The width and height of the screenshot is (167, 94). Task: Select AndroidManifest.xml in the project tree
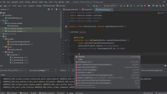(13, 18)
